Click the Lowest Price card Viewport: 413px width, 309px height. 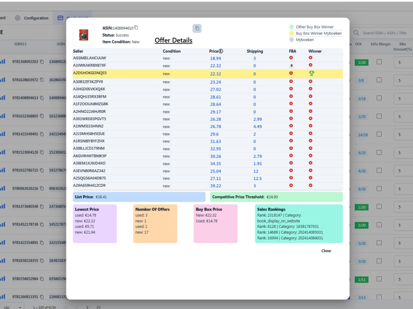(95, 224)
